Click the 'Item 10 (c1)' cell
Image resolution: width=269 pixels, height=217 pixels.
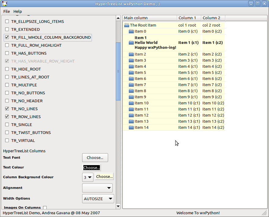(x=189, y=103)
